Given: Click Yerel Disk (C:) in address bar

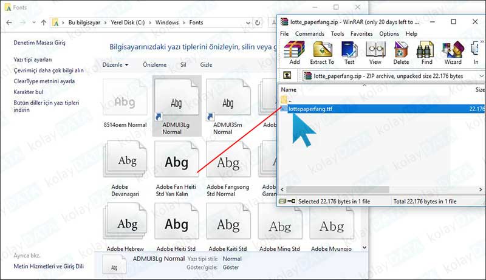Looking at the screenshot, I should click(128, 22).
